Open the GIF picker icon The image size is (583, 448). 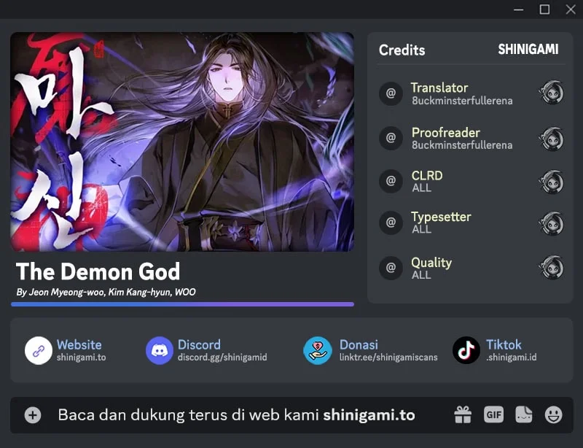[493, 414]
